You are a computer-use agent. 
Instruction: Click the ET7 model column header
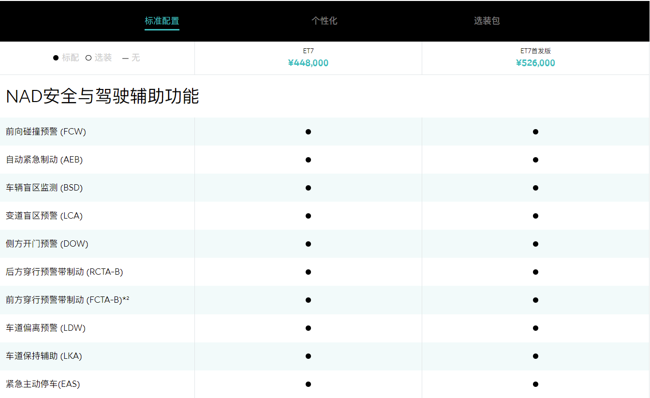308,51
